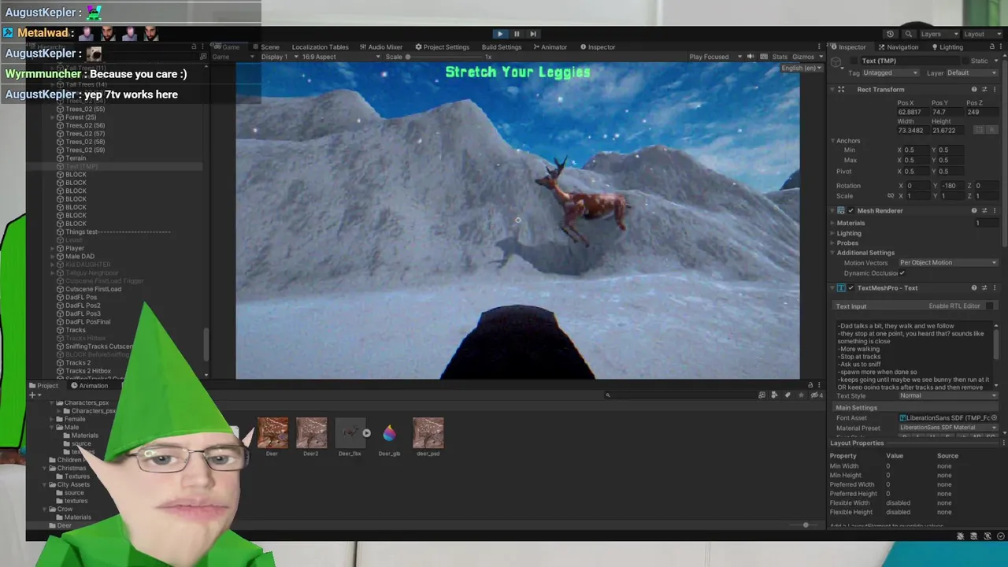Open Rect Transform preset icon
This screenshot has height=567, width=1008.
984,89
